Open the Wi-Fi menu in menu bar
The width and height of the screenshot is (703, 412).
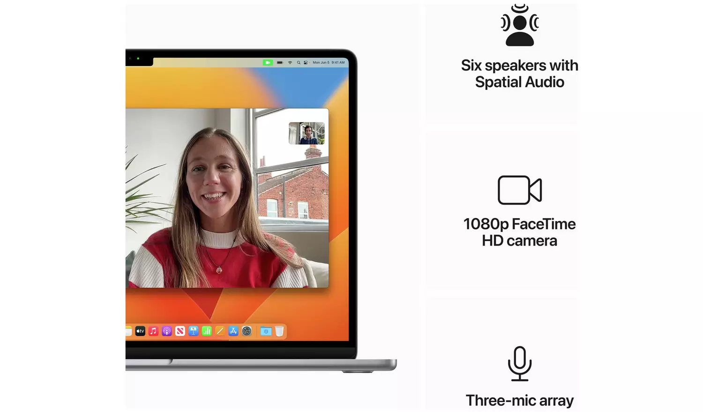[x=290, y=62]
